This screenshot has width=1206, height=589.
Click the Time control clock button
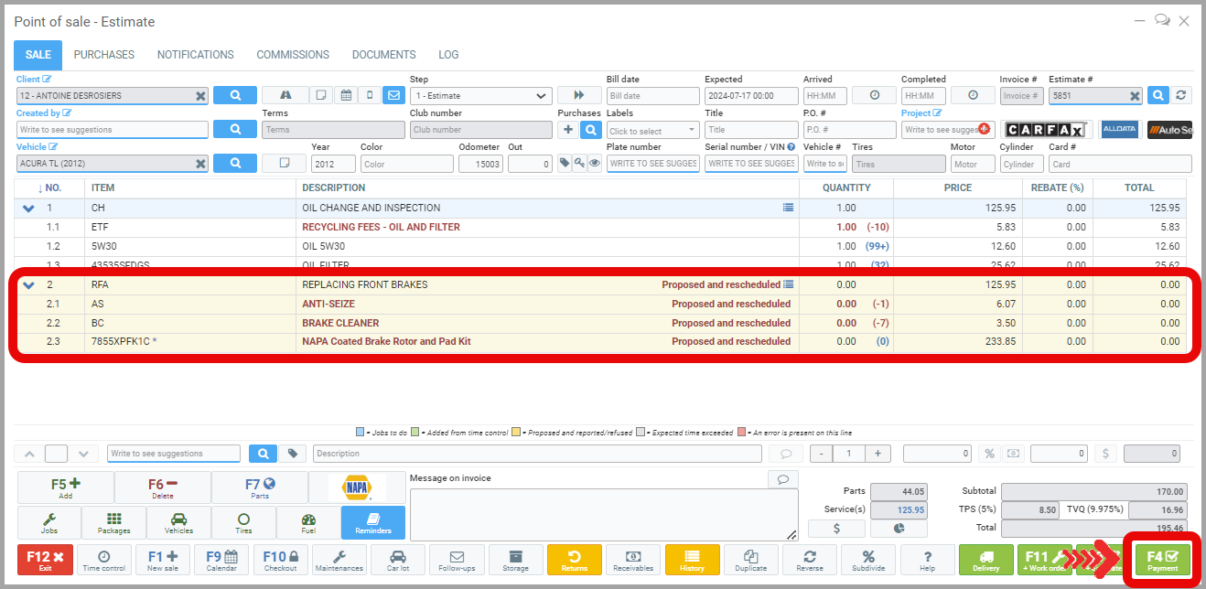(x=103, y=560)
